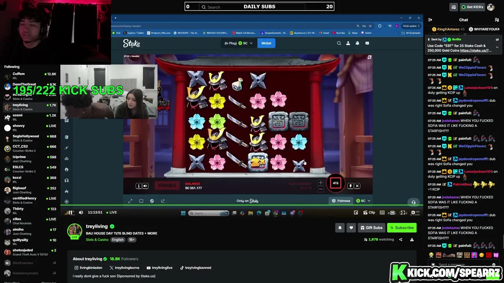This screenshot has height=283, width=504.
Task: Click the DISABLE button in game
Action: pos(167,186)
